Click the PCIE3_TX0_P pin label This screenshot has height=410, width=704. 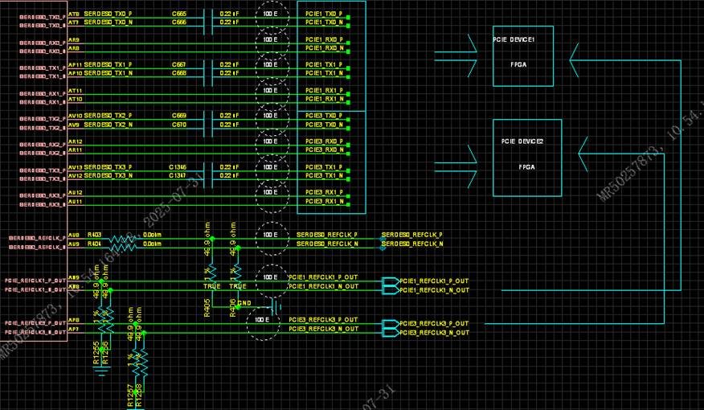click(324, 116)
